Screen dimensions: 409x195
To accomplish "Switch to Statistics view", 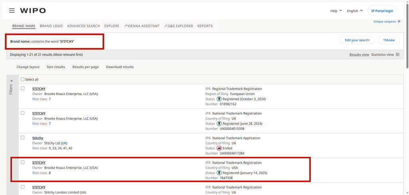I will (x=382, y=55).
